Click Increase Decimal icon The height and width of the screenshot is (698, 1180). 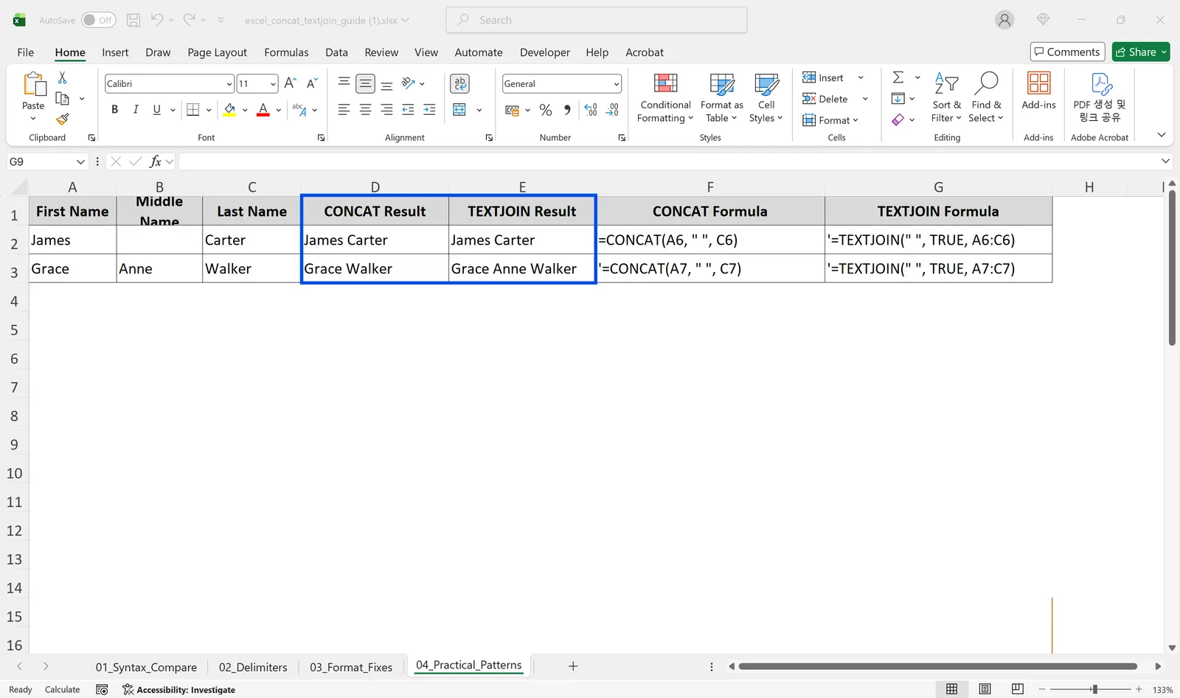point(591,110)
